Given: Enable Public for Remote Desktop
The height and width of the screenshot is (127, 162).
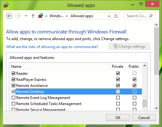Looking at the screenshot, I should coord(134,91).
